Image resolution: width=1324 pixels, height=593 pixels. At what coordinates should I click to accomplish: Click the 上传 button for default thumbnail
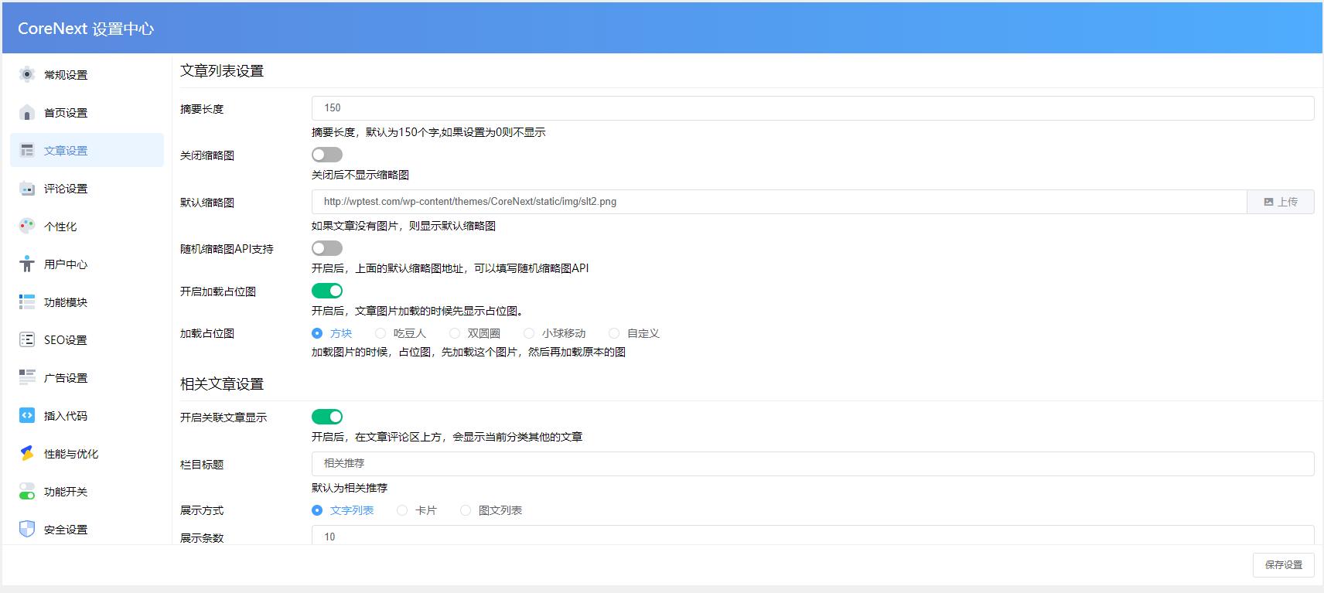pos(1280,202)
